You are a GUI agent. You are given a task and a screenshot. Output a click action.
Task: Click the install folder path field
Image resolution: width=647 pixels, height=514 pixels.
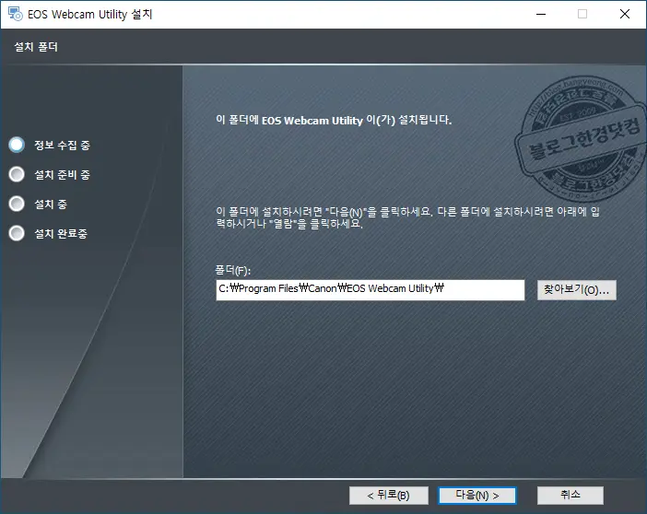[x=371, y=290]
